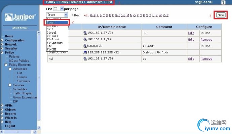Select Trust in the zone list
Image resolution: width=232 pixels, height=134 pixels.
pos(57,23)
